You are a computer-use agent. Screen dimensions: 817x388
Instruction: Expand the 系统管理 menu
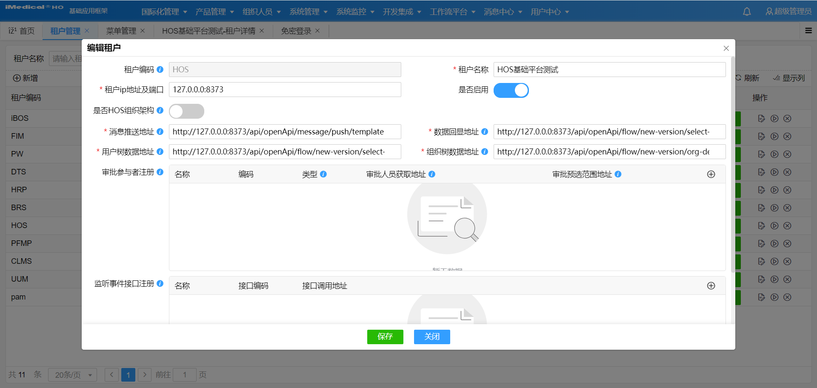309,11
